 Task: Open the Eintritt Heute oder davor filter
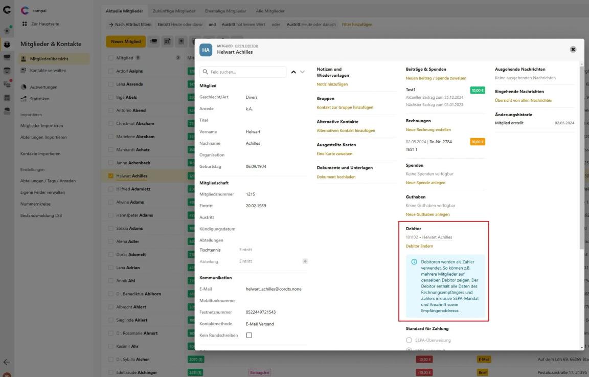point(180,25)
